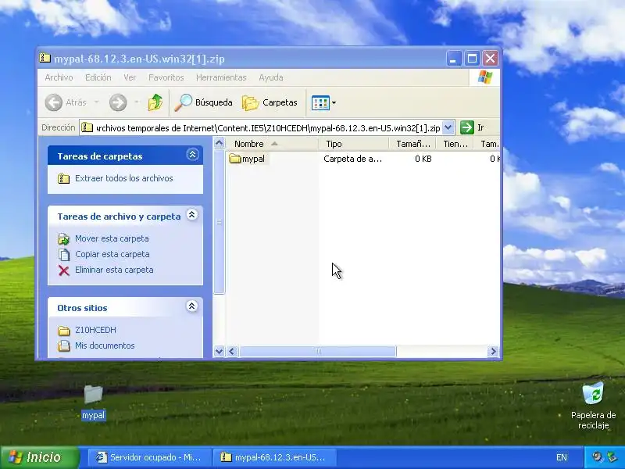The height and width of the screenshot is (469, 625).
Task: Open the Favoritos menu
Action: pos(166,77)
